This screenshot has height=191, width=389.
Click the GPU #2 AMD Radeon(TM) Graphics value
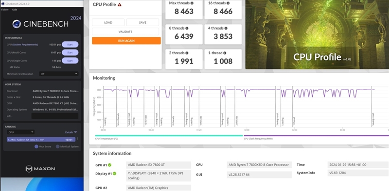click(x=159, y=188)
